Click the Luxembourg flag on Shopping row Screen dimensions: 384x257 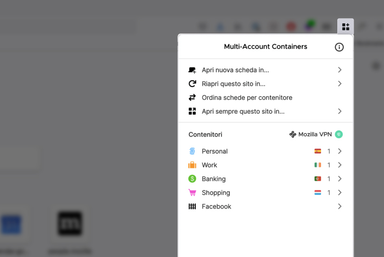click(x=318, y=193)
